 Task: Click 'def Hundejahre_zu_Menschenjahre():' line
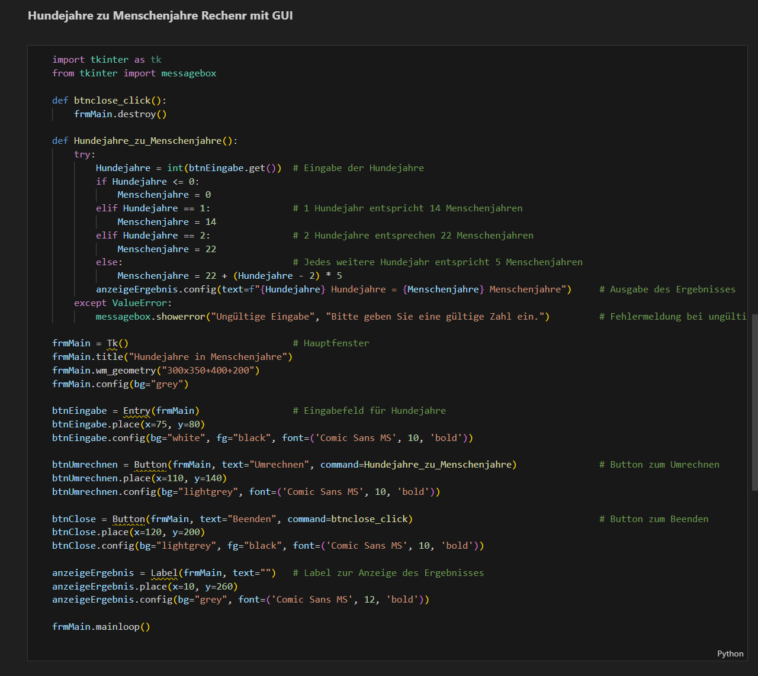coord(145,141)
